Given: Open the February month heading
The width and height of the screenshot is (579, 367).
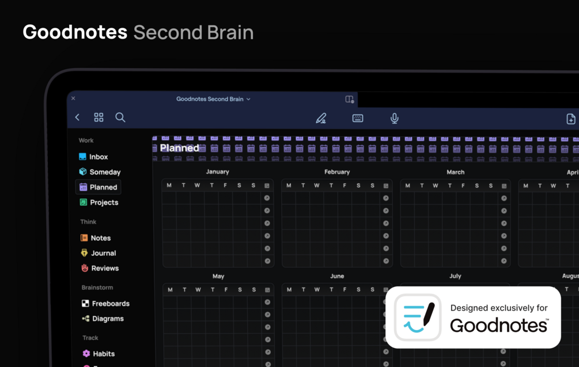Looking at the screenshot, I should coord(337,172).
